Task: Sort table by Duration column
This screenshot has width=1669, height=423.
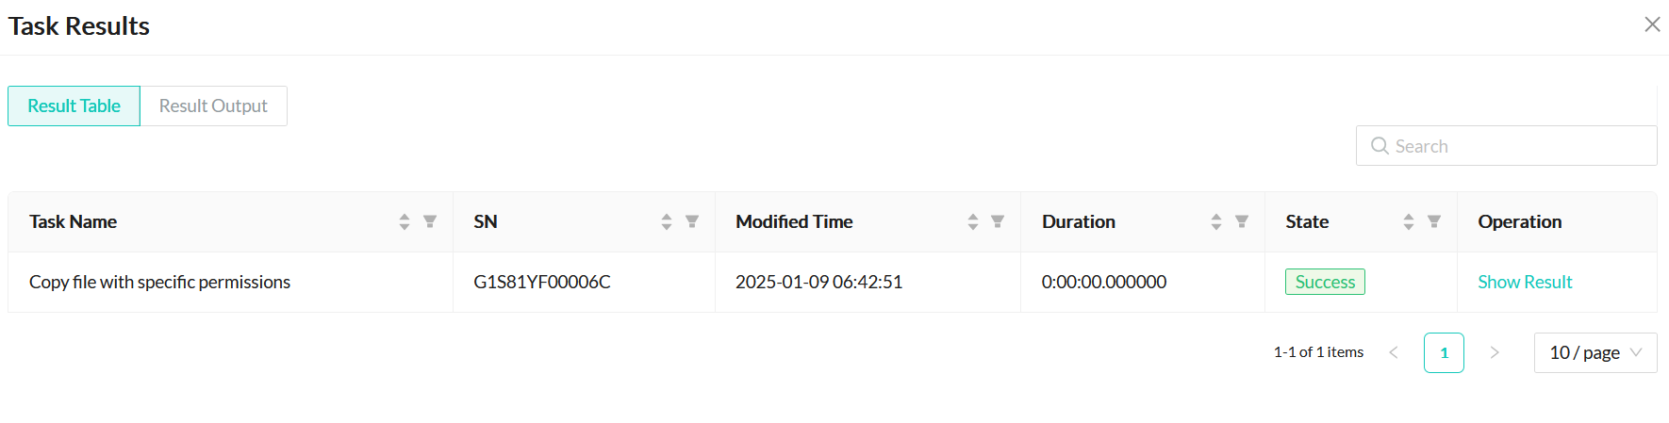Action: [1216, 221]
